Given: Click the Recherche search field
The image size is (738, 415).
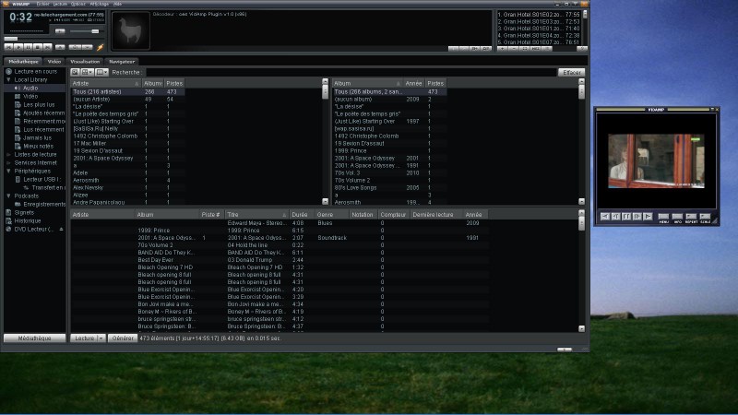Looking at the screenshot, I should click(351, 73).
